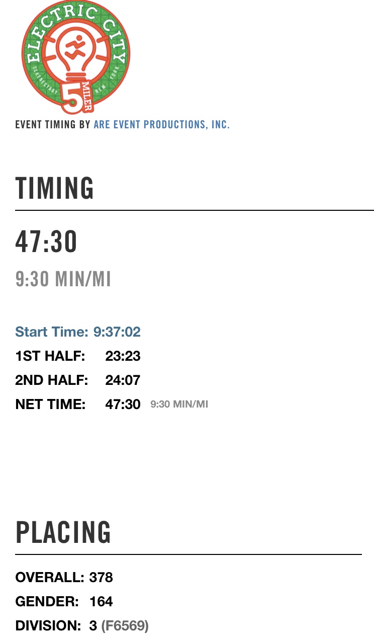Select the PLACING section heading
The width and height of the screenshot is (374, 643).
pyautogui.click(x=63, y=532)
